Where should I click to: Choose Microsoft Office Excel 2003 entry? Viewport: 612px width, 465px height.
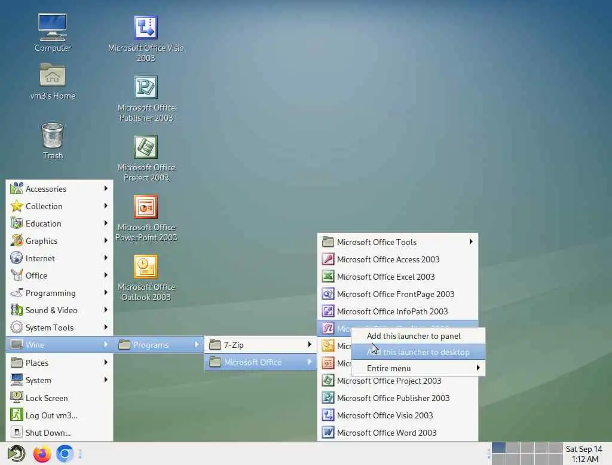click(x=397, y=276)
